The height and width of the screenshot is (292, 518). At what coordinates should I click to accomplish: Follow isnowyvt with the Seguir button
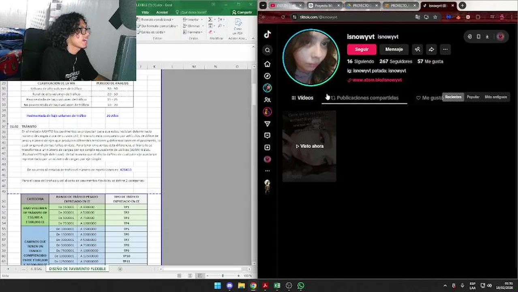click(362, 49)
